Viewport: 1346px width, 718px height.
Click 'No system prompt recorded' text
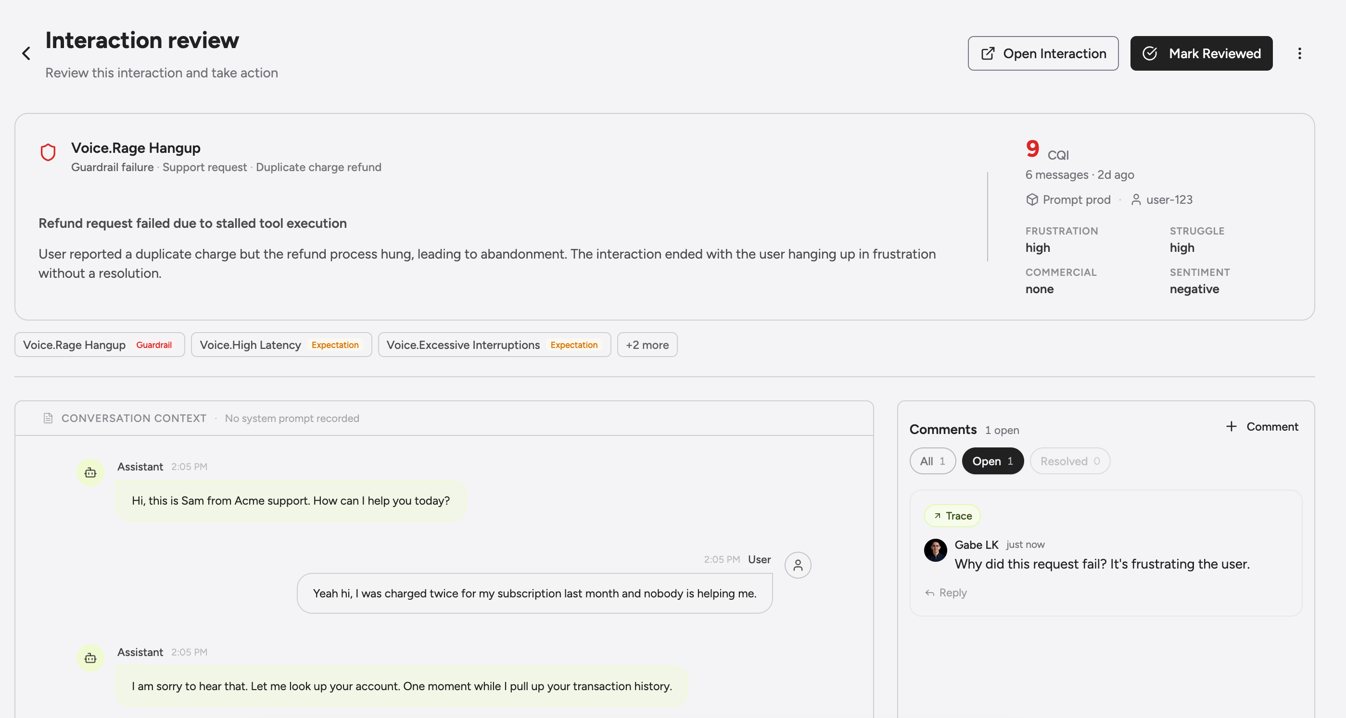292,418
